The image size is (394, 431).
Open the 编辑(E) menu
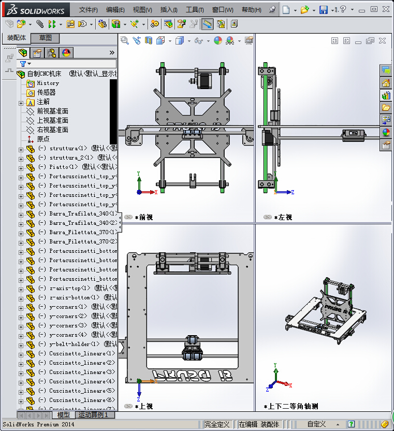115,10
